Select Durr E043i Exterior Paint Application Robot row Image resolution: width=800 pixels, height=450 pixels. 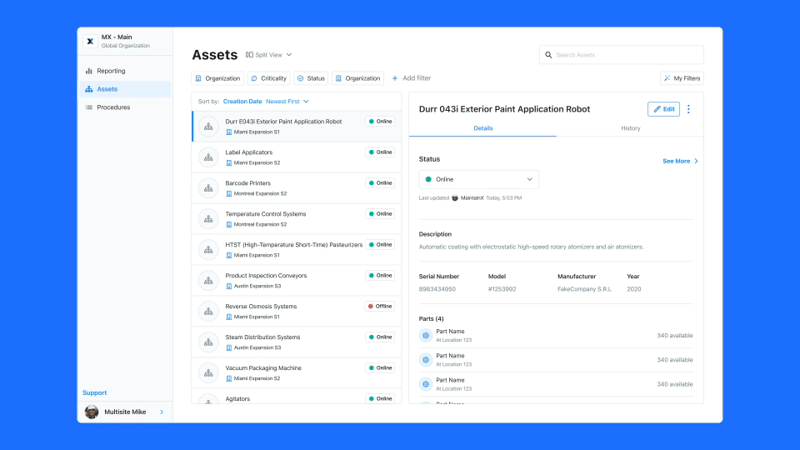[297, 127]
